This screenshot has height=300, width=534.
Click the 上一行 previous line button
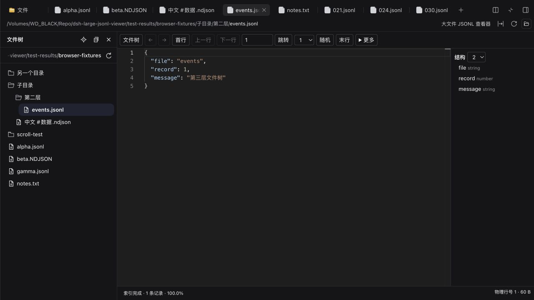click(203, 40)
